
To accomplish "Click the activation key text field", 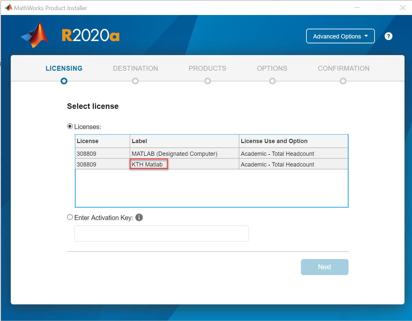I will pos(162,234).
